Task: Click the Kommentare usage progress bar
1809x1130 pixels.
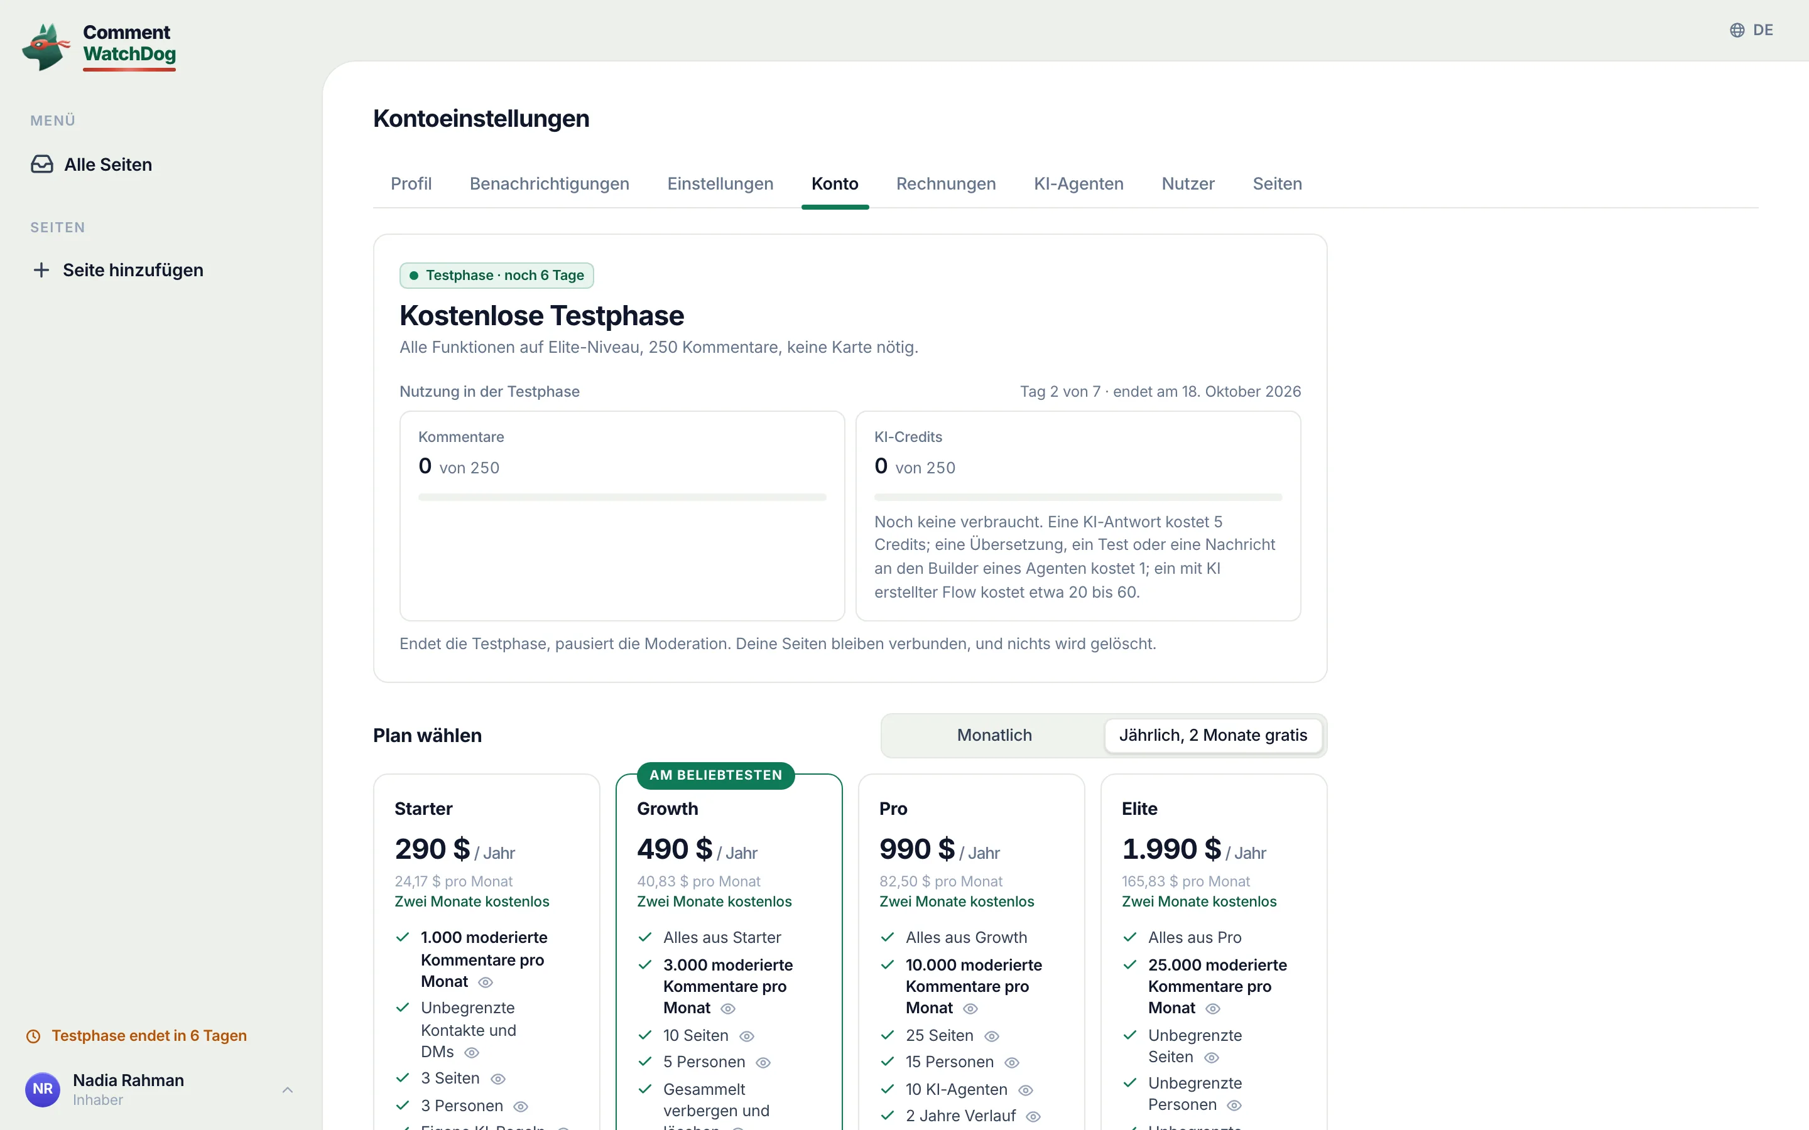Action: point(622,497)
